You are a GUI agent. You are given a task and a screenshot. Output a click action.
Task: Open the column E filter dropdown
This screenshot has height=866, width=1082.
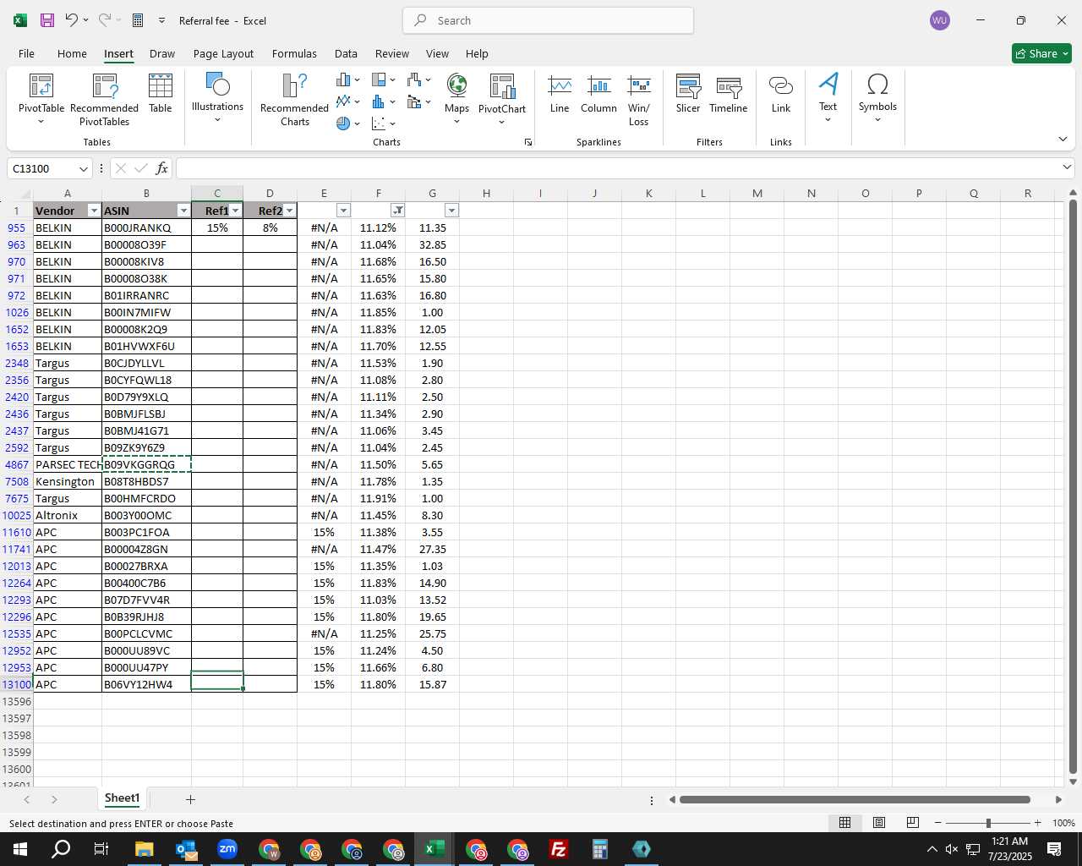pyautogui.click(x=343, y=211)
